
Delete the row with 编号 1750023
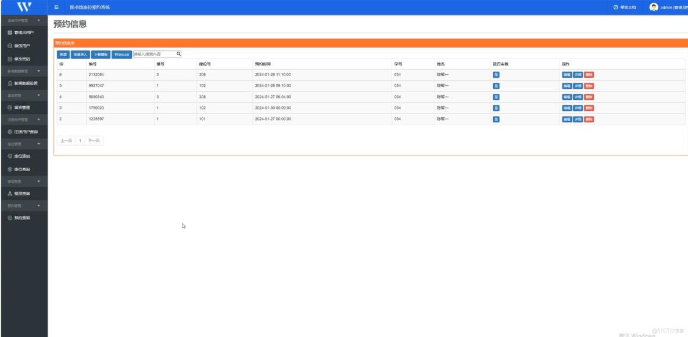click(589, 108)
